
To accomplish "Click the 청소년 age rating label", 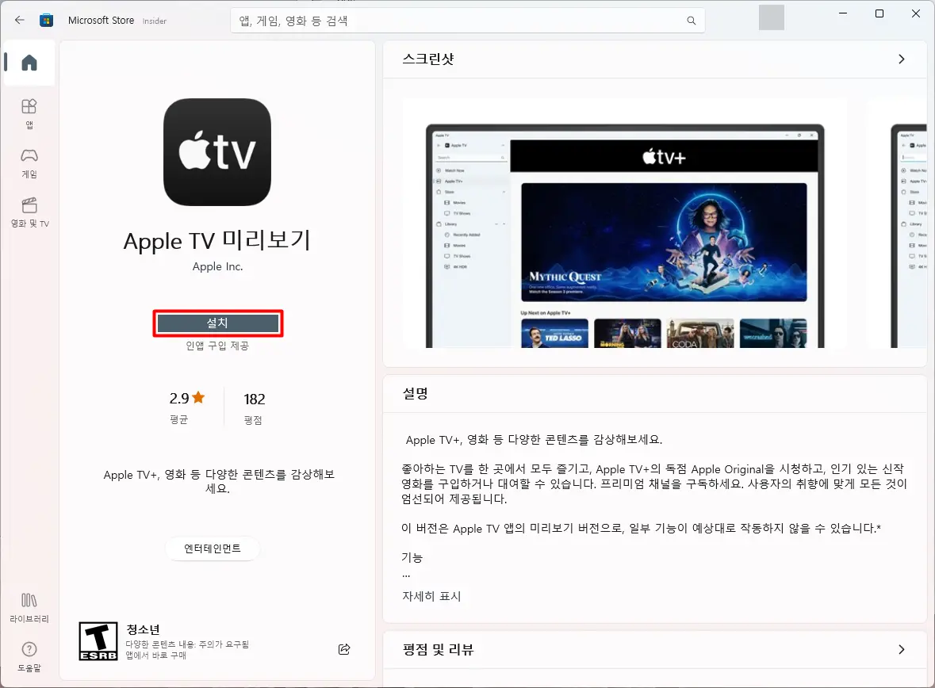I will (x=143, y=629).
